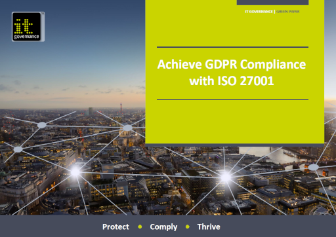Click the IT Governance logo
Screen dimensions: 336x237
point(28,27)
